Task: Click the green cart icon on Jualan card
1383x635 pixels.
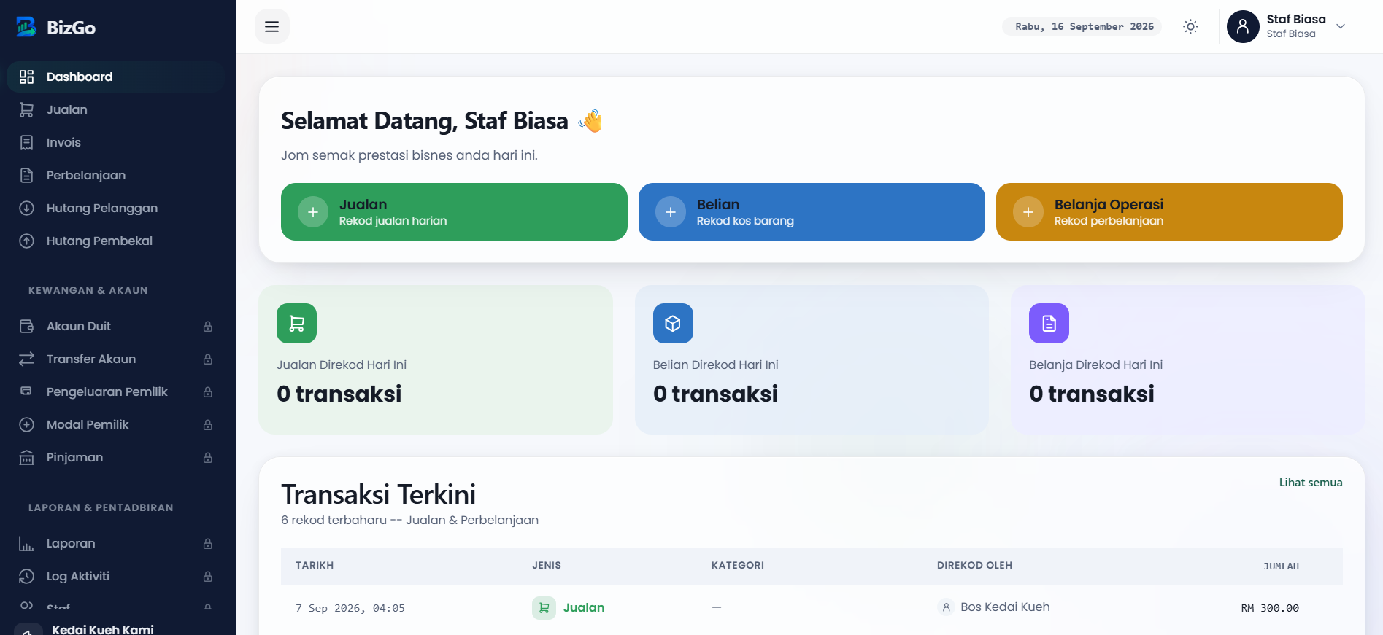Action: [x=297, y=323]
